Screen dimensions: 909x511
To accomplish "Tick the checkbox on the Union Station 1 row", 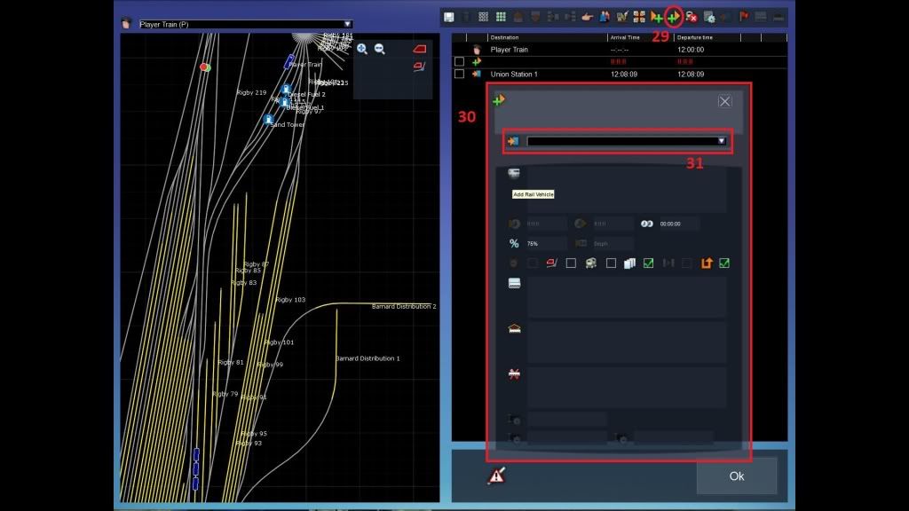I will (x=459, y=75).
